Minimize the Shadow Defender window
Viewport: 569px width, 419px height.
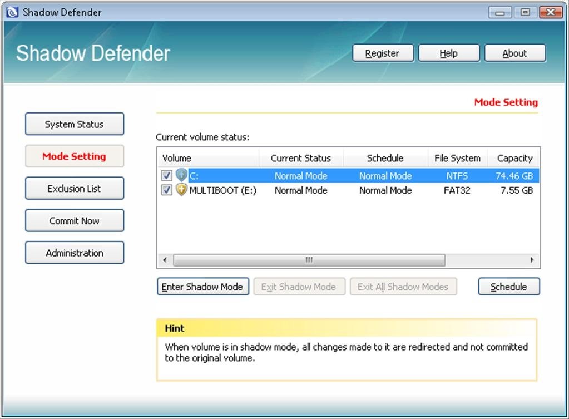(x=500, y=12)
